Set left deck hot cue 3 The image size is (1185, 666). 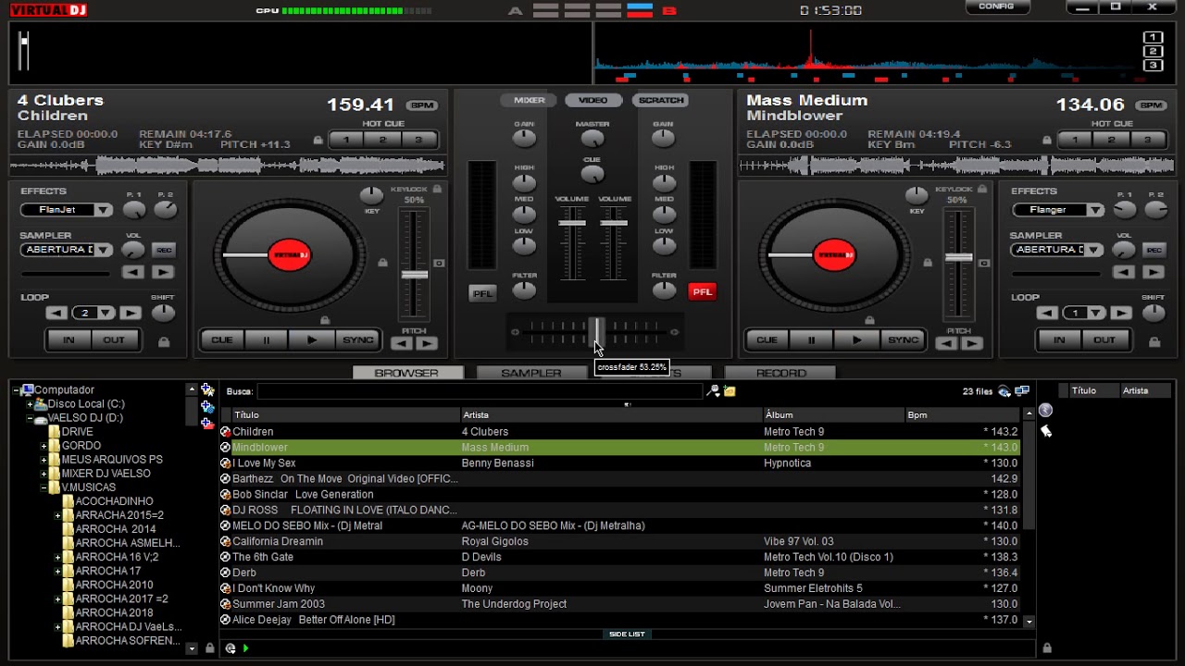418,141
